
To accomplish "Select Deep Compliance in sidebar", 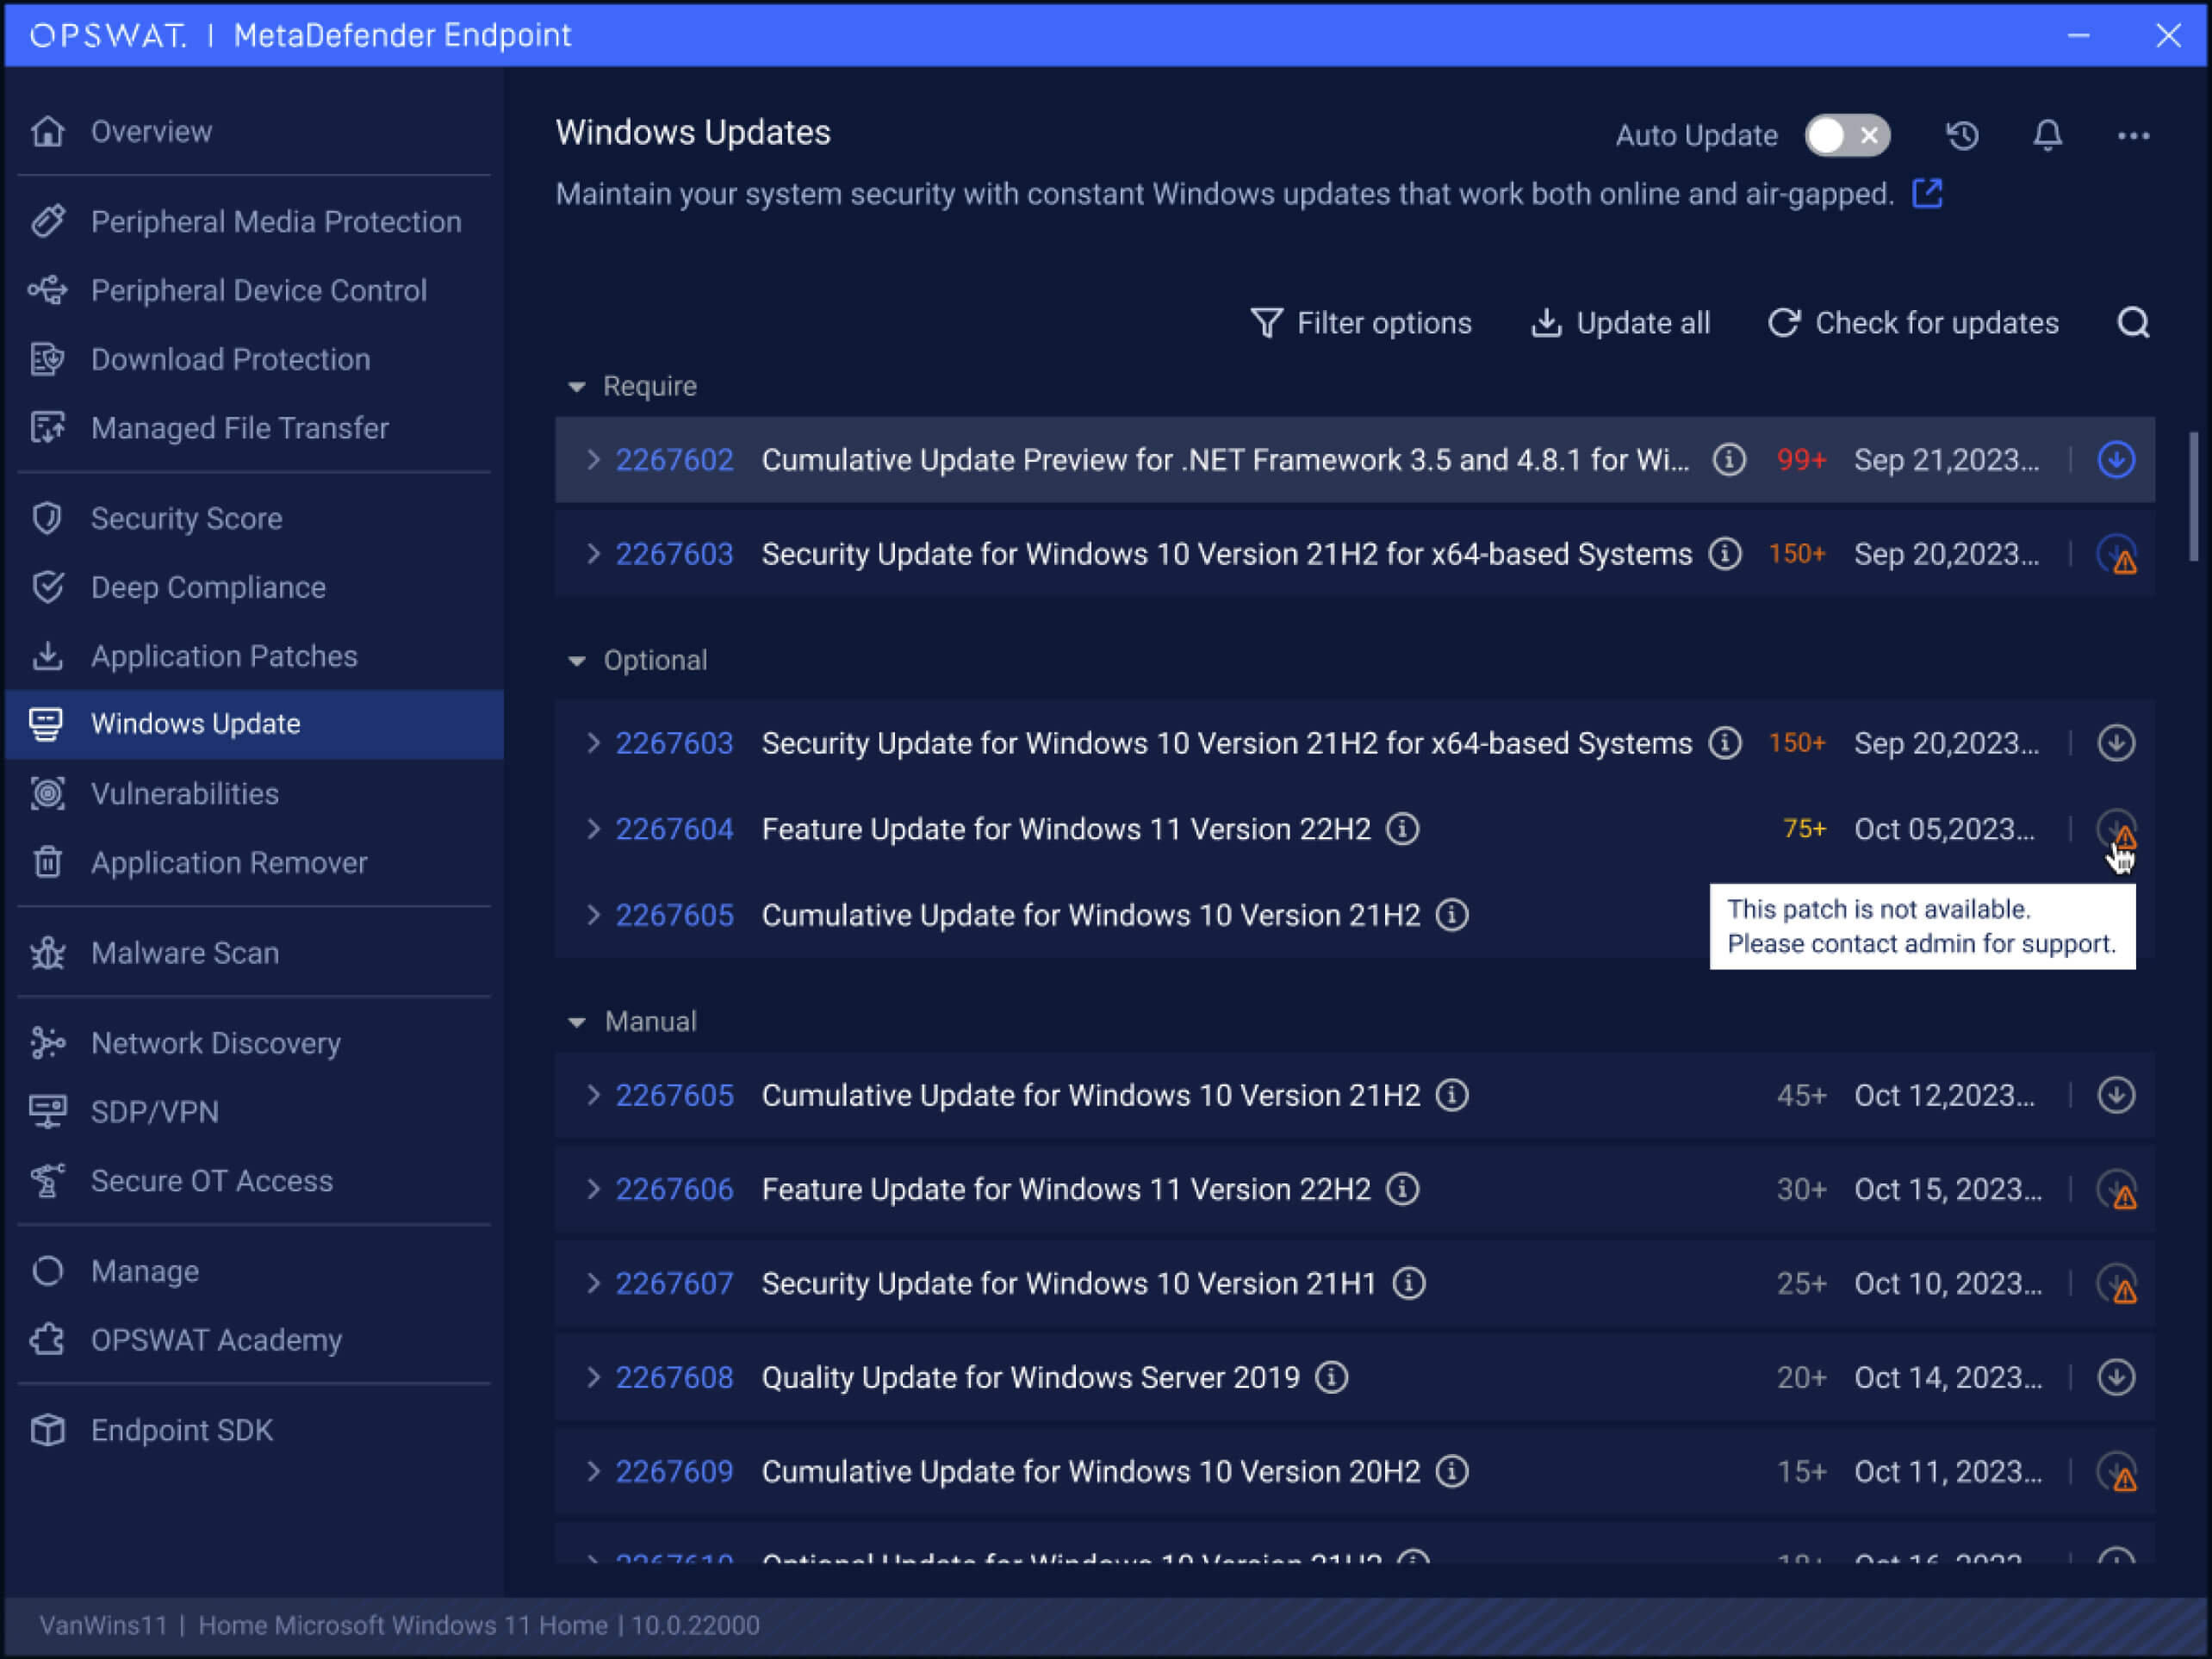I will (x=208, y=587).
